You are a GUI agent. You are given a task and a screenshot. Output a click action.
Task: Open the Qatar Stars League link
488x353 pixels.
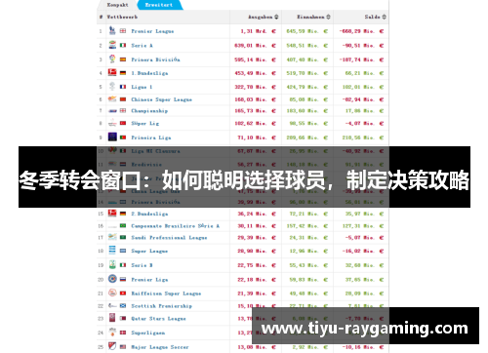click(158, 319)
